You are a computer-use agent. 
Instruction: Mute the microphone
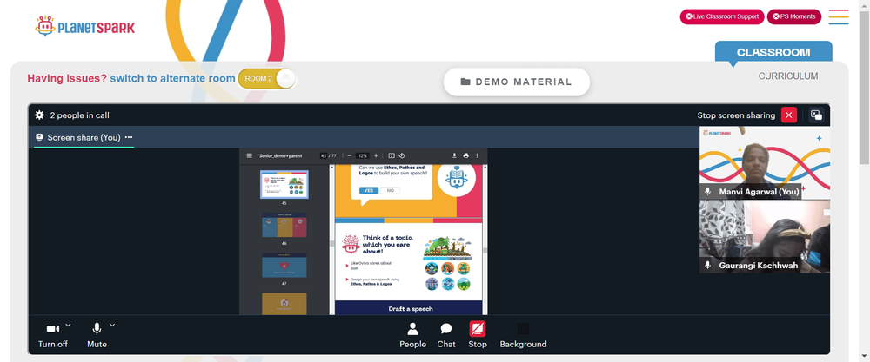97,335
